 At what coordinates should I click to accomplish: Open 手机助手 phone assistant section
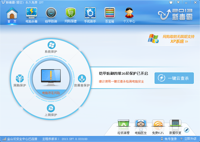pyautogui.click(x=90, y=15)
